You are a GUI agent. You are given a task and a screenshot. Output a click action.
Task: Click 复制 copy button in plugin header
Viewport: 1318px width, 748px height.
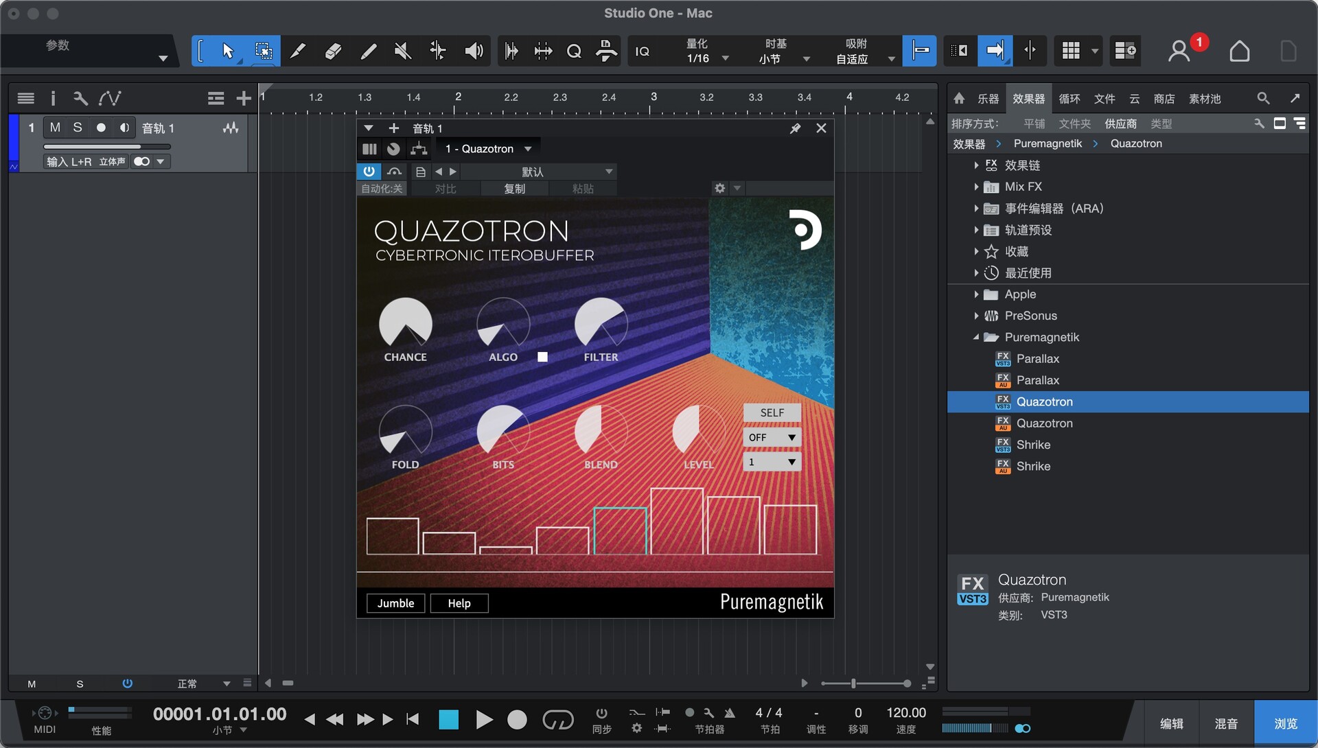point(514,189)
